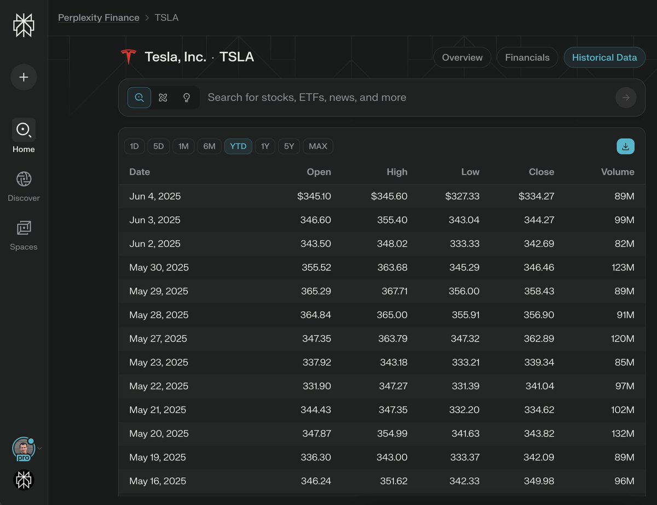Open the Home section in sidebar
Image resolution: width=657 pixels, height=505 pixels.
[24, 137]
